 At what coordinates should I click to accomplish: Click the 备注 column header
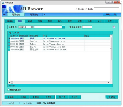(97, 36)
